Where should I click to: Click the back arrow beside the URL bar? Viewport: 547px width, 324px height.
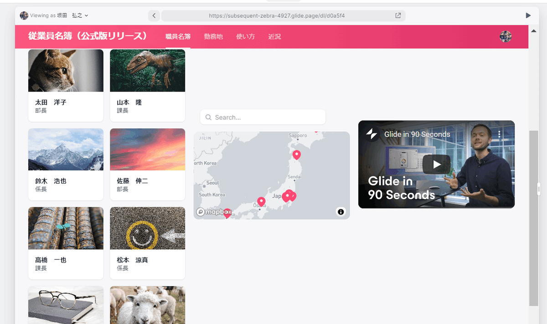tap(154, 15)
